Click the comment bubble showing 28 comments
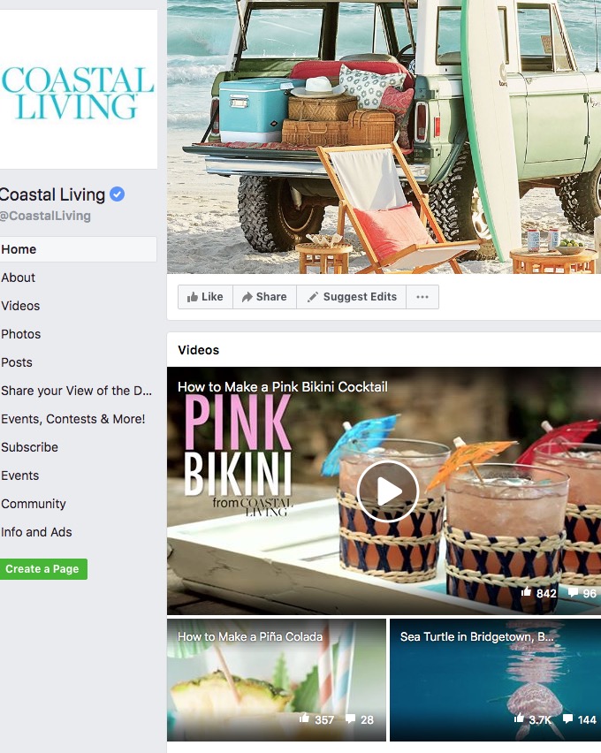 [350, 719]
